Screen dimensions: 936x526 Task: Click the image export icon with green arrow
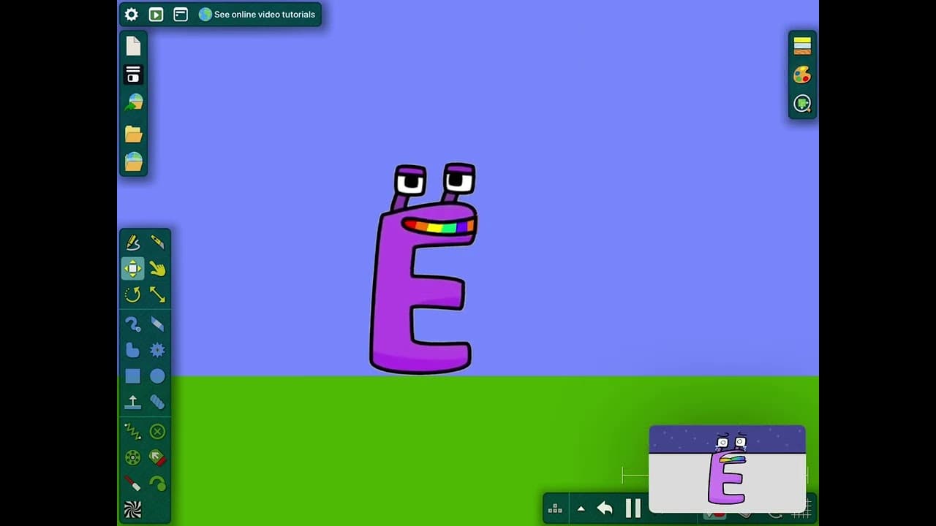(x=133, y=103)
